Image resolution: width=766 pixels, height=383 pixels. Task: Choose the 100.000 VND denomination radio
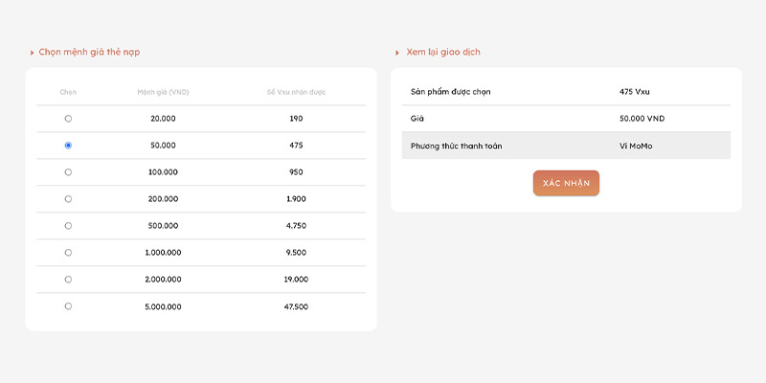click(68, 172)
